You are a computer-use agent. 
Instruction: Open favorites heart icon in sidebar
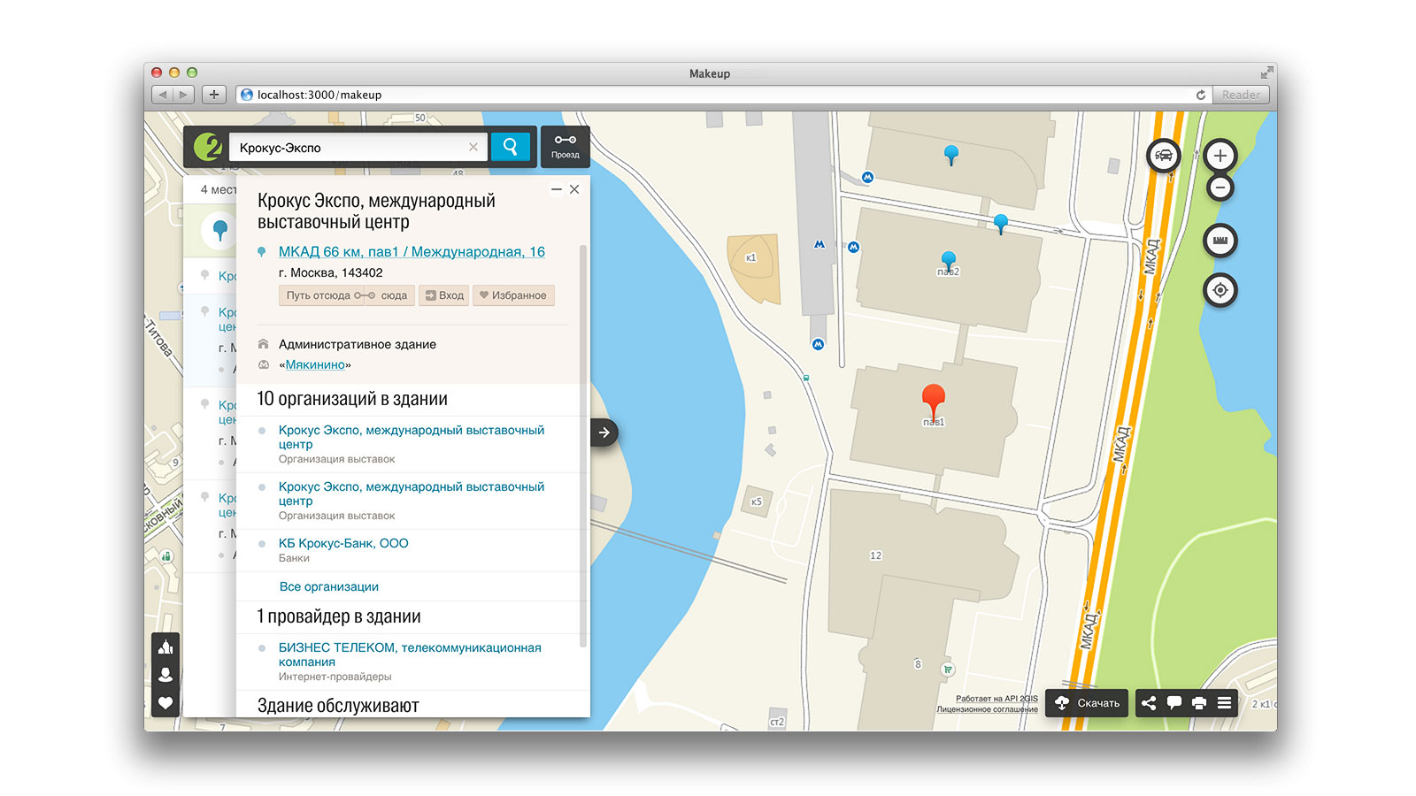tap(165, 703)
